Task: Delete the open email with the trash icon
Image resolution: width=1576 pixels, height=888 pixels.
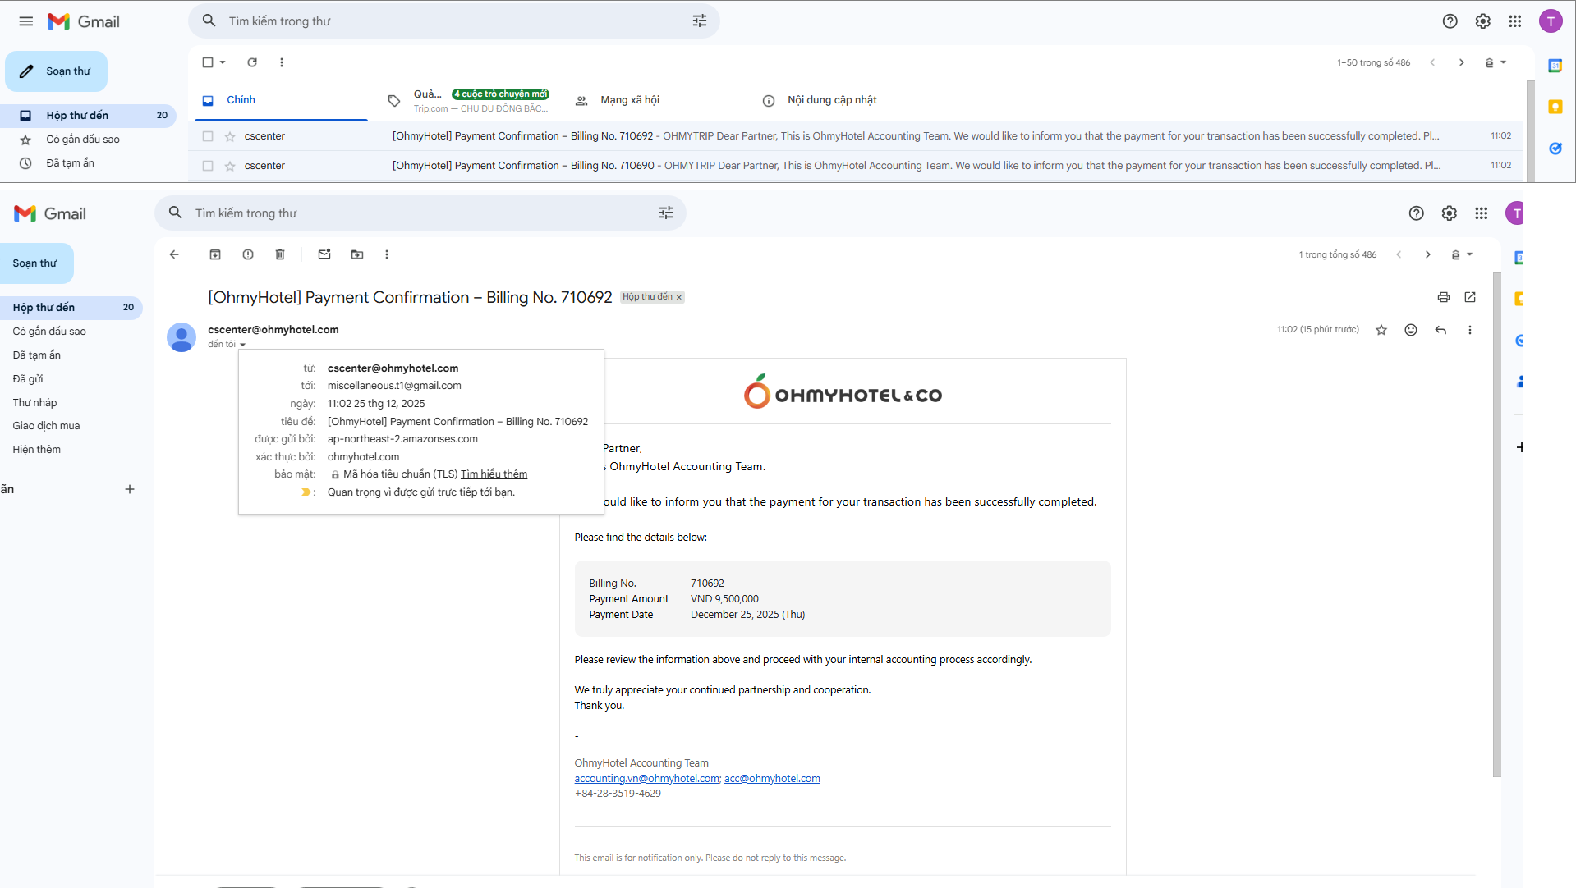Action: coord(280,254)
